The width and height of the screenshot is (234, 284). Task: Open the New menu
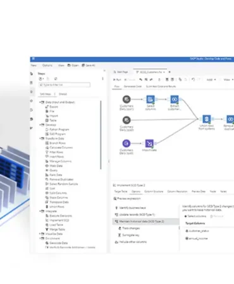coord(34,66)
